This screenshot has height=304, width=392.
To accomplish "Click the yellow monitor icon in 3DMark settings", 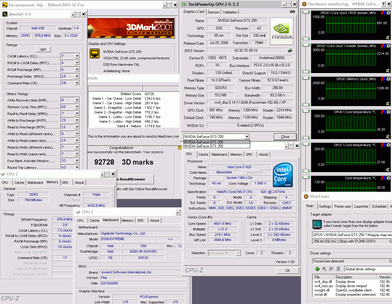I will pos(95,54).
